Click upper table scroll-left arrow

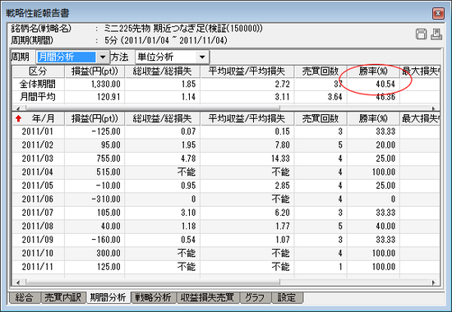point(18,108)
